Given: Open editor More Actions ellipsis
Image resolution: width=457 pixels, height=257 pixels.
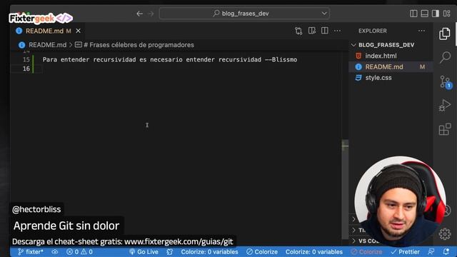Looking at the screenshot, I should click(337, 31).
